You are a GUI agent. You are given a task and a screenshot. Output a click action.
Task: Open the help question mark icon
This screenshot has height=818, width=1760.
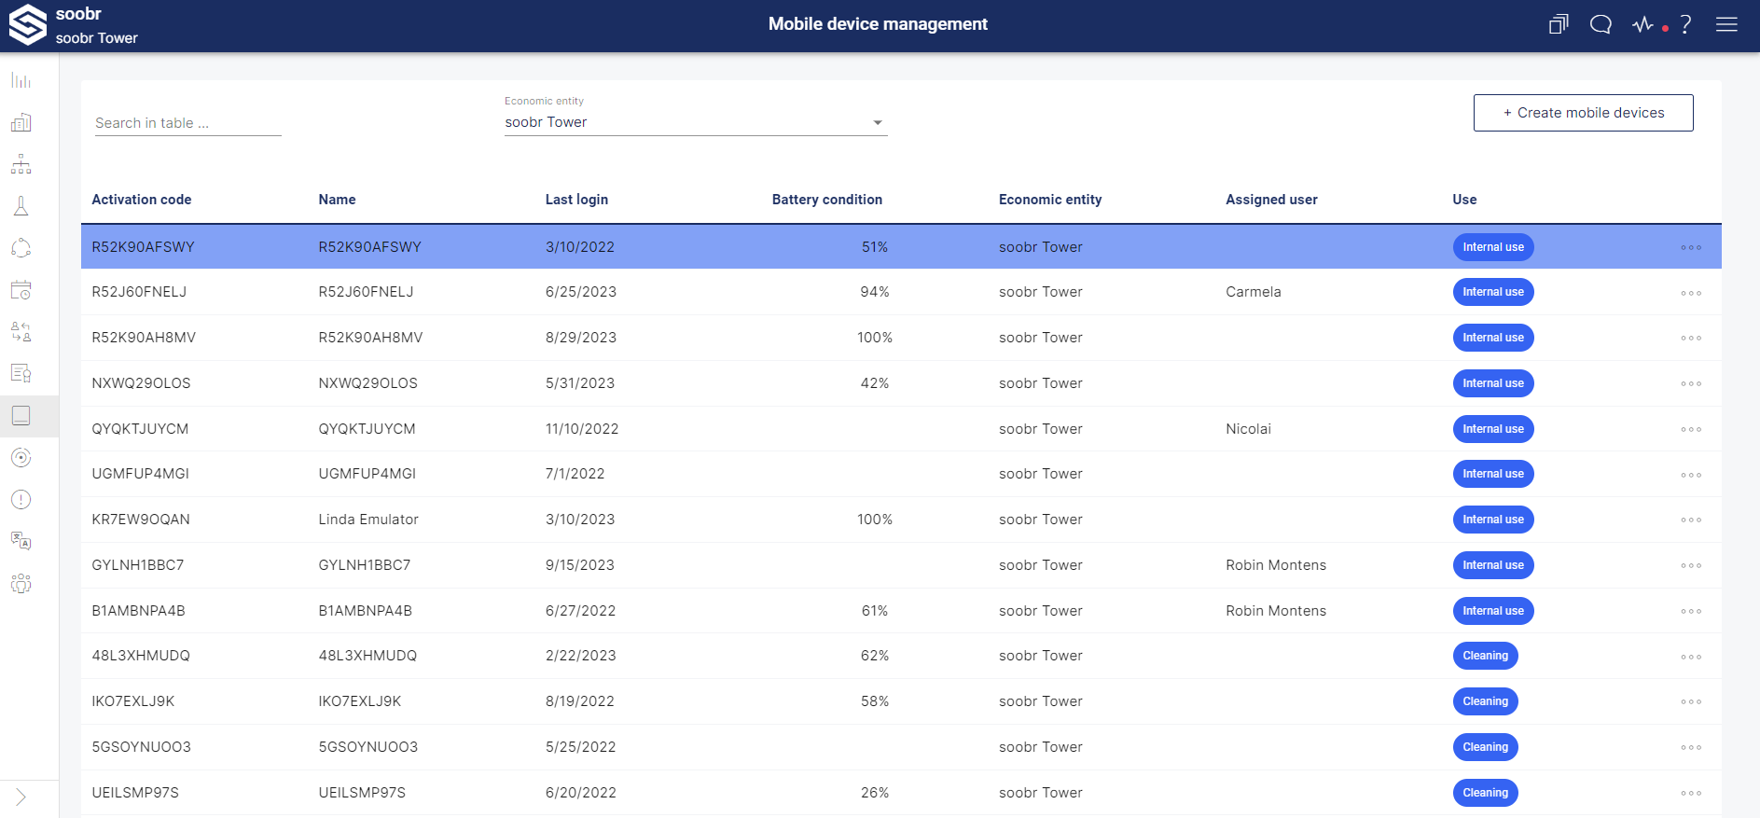click(x=1685, y=24)
